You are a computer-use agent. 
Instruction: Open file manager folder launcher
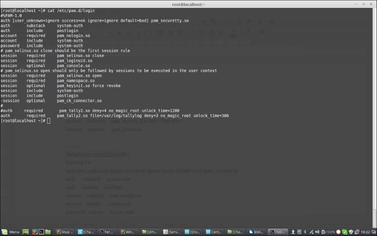48,232
